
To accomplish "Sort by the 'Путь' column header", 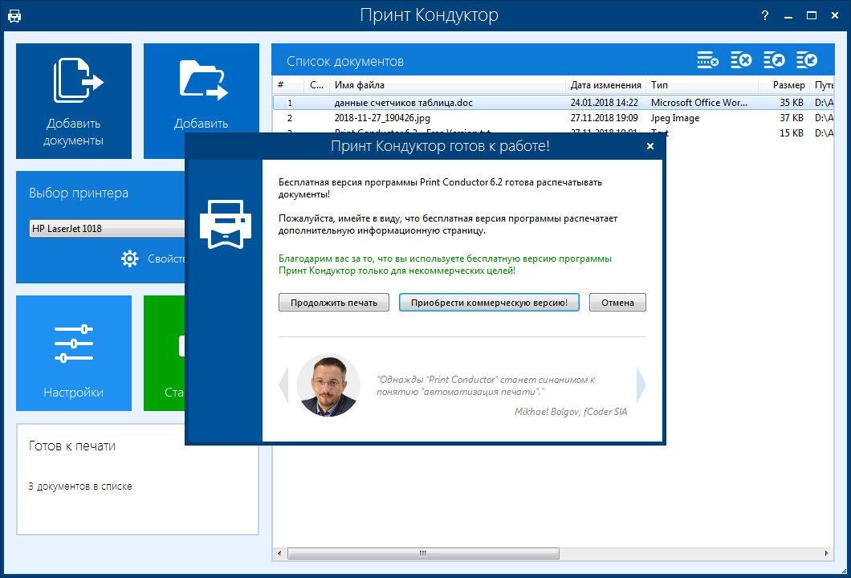I will pyautogui.click(x=822, y=84).
